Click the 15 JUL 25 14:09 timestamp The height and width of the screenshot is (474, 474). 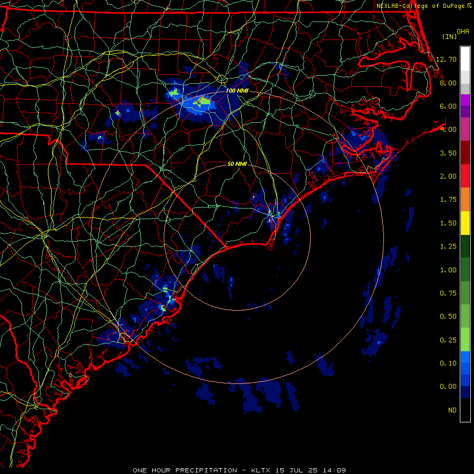point(310,470)
